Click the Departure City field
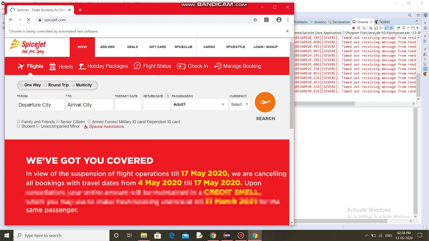Image resolution: width=429 pixels, height=241 pixels. 41,105
